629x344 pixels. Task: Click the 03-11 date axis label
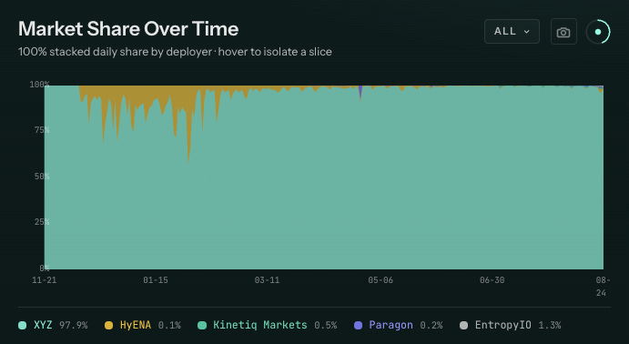(267, 280)
